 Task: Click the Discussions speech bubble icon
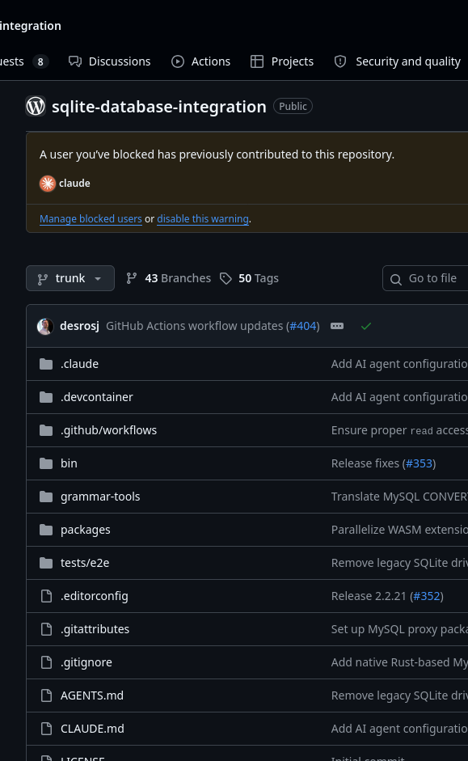click(75, 61)
